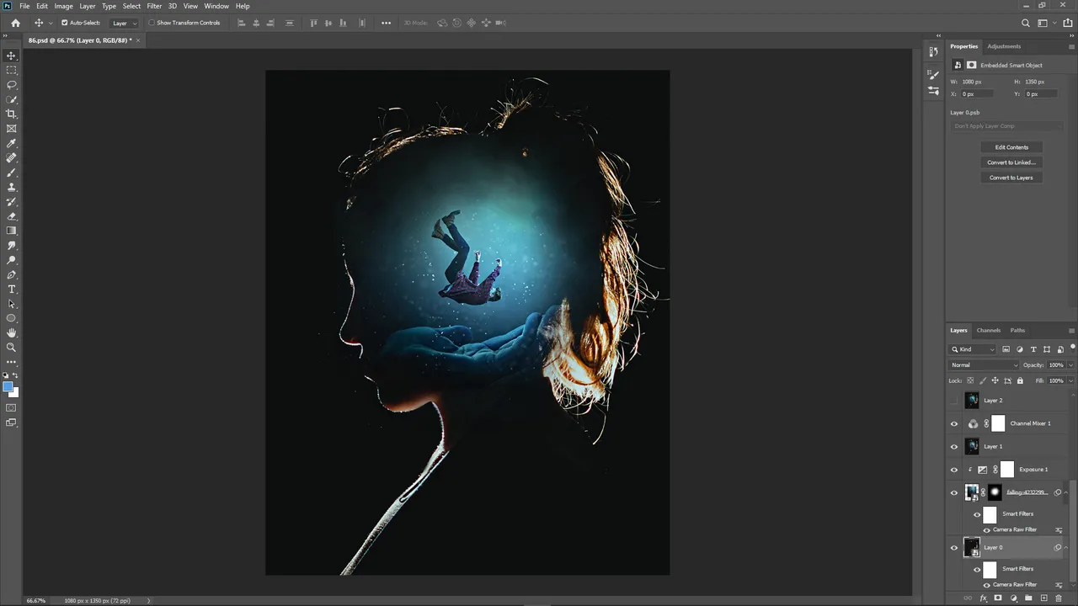Open the Layers panel menu icon

(1071, 331)
